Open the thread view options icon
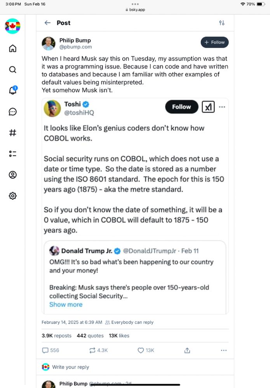 coord(222,23)
